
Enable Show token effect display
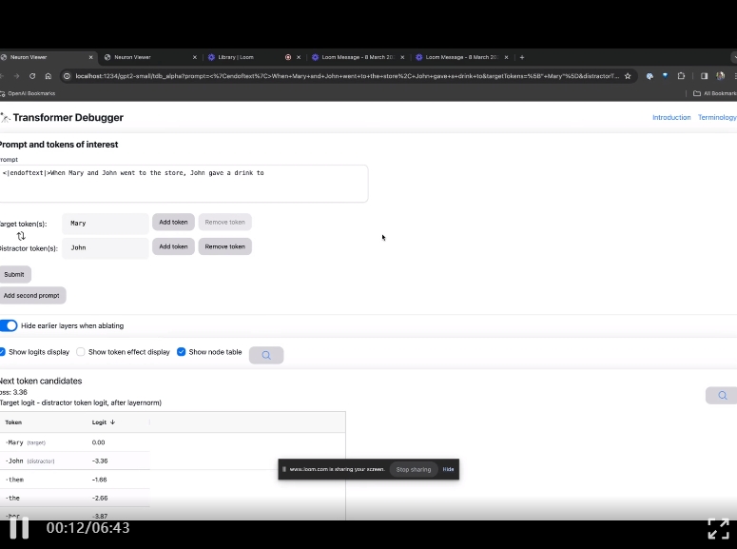click(81, 352)
